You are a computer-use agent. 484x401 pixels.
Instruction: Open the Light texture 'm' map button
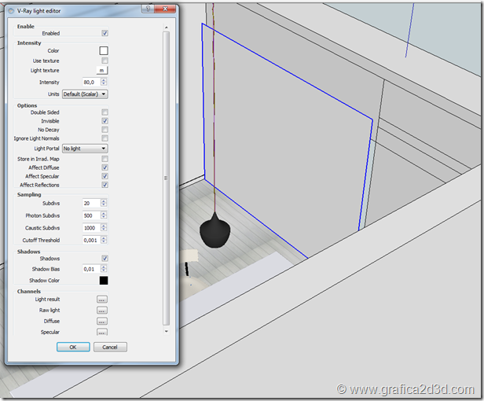[101, 71]
